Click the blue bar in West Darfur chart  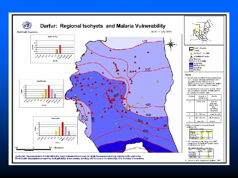[x=55, y=96]
